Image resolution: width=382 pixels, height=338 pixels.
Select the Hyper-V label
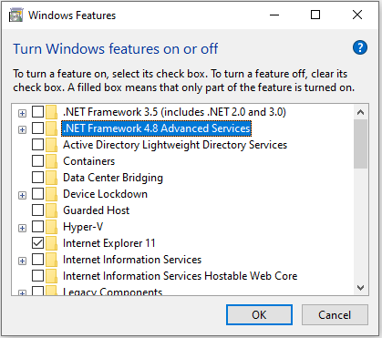(83, 227)
